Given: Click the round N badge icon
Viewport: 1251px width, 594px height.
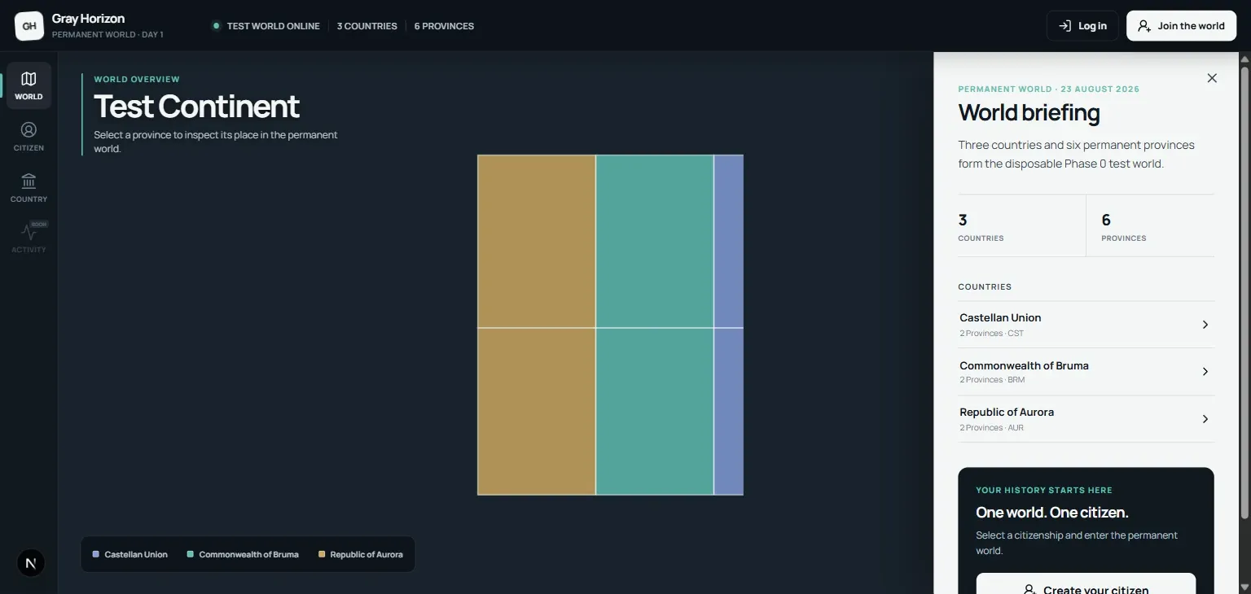Looking at the screenshot, I should click(31, 562).
